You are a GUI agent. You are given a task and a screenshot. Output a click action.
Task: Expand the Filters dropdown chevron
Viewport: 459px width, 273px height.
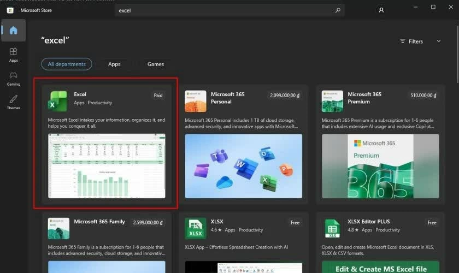point(438,41)
